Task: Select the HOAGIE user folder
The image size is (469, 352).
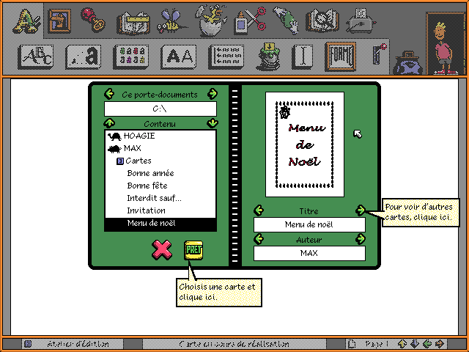Action: (139, 136)
